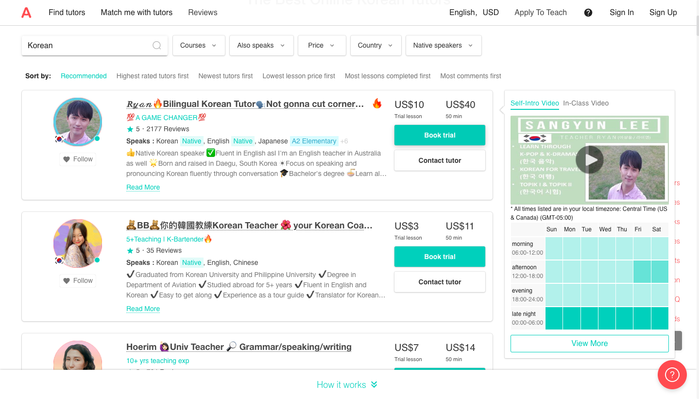Expand the Courses filter dropdown
The height and width of the screenshot is (399, 699).
click(x=199, y=46)
